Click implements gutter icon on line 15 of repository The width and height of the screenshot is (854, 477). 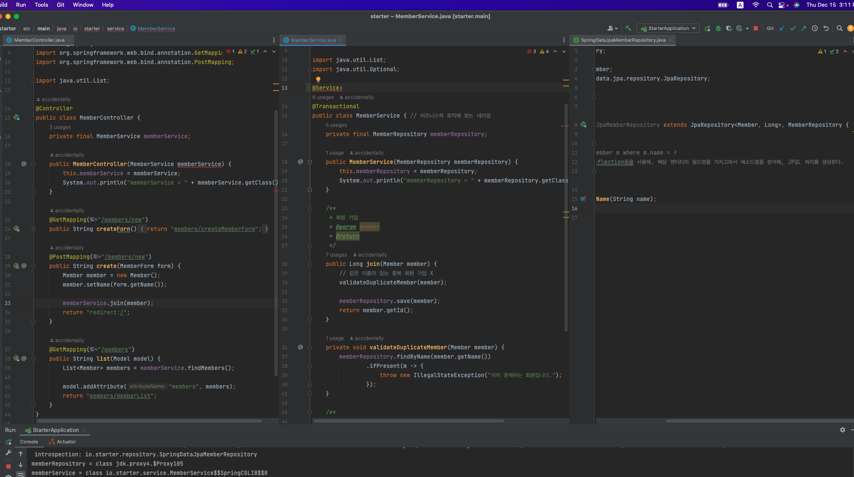[583, 199]
